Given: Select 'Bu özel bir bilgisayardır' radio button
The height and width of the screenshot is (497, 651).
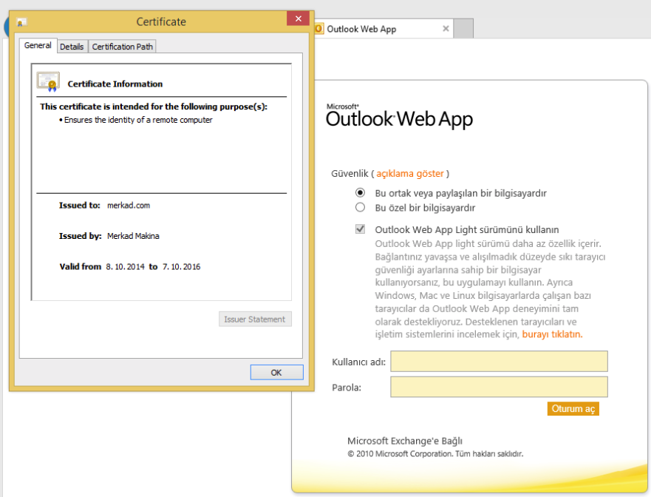Looking at the screenshot, I should coord(360,207).
